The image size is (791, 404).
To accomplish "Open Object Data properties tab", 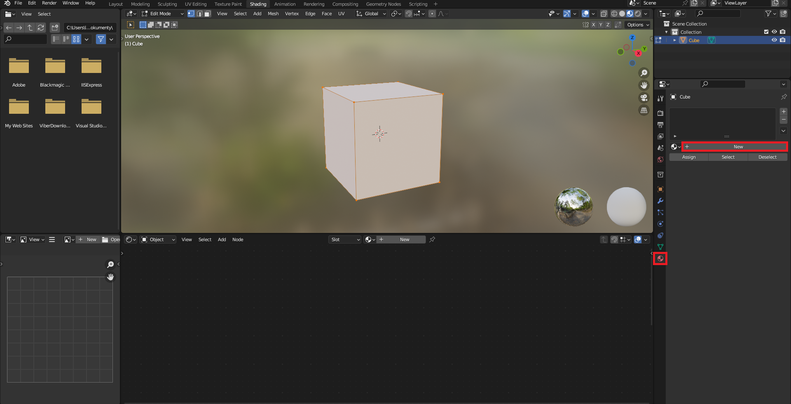I will click(660, 247).
